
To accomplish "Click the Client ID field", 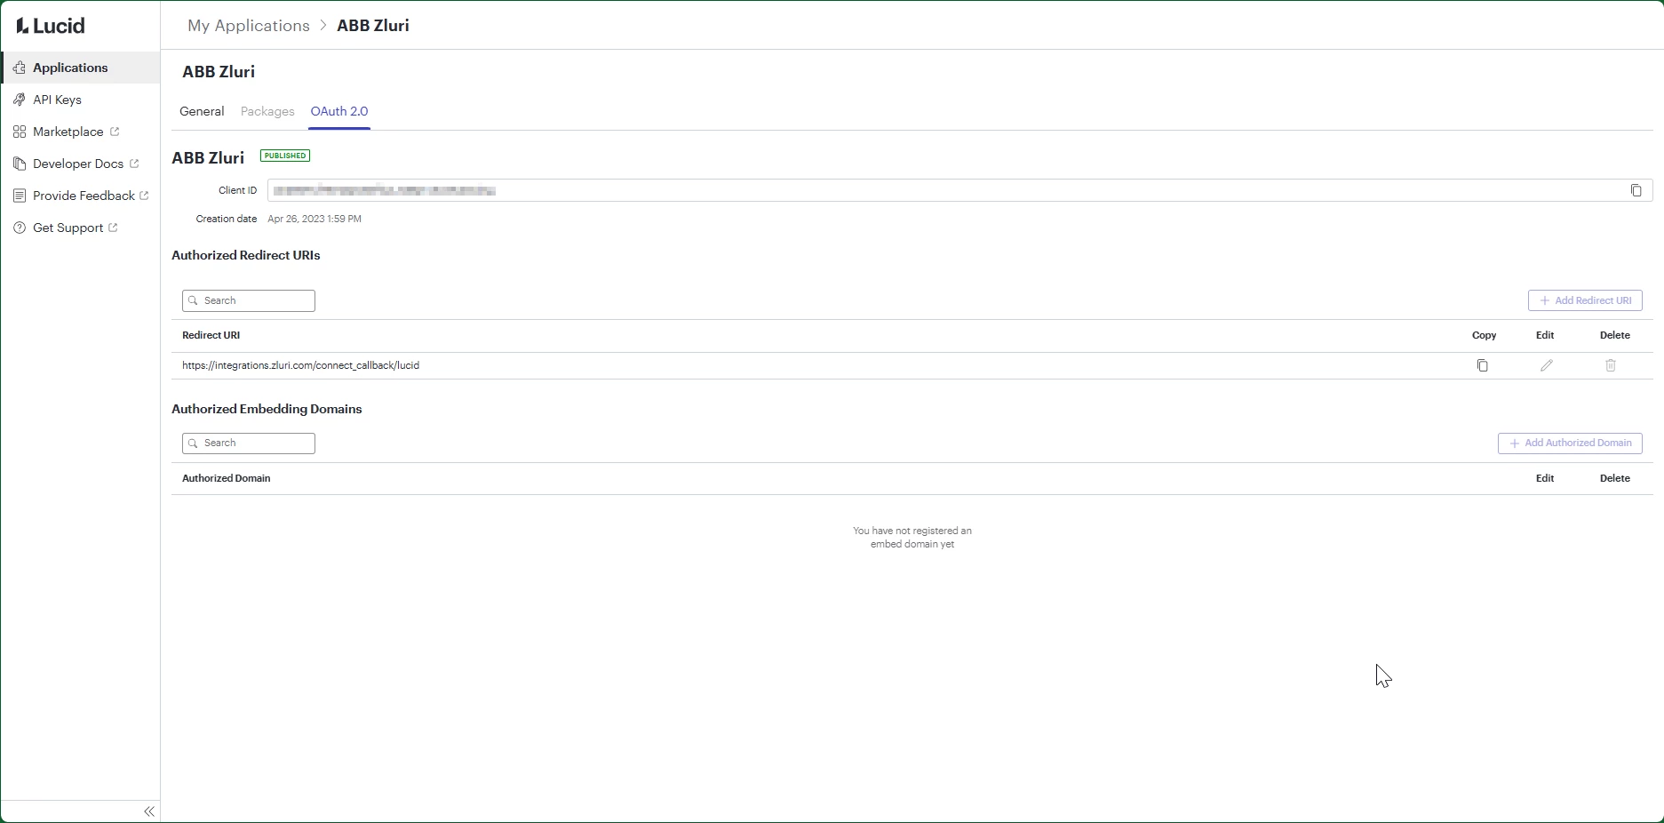I will pos(959,190).
